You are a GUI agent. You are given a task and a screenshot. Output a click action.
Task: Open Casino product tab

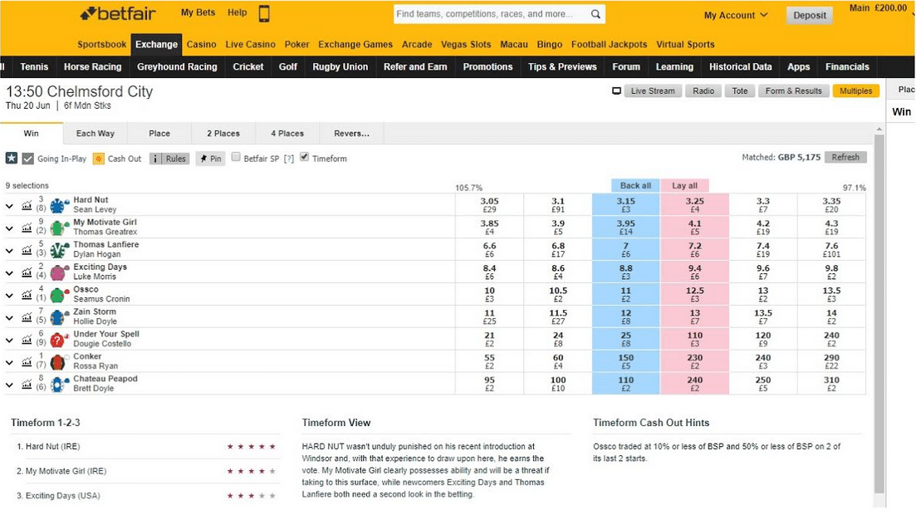point(202,44)
